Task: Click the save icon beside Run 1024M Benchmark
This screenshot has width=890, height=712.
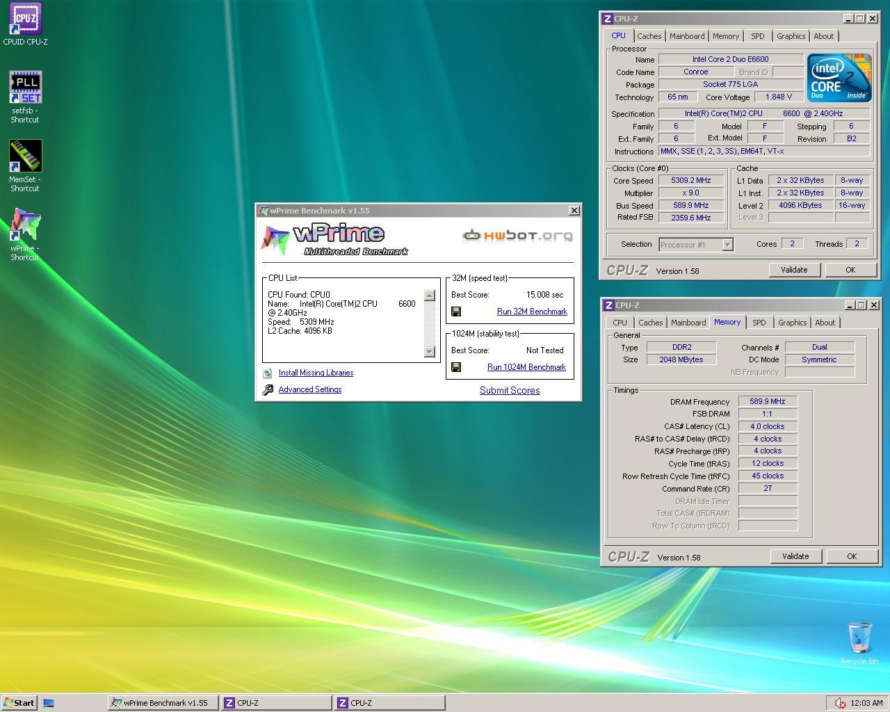Action: (456, 367)
